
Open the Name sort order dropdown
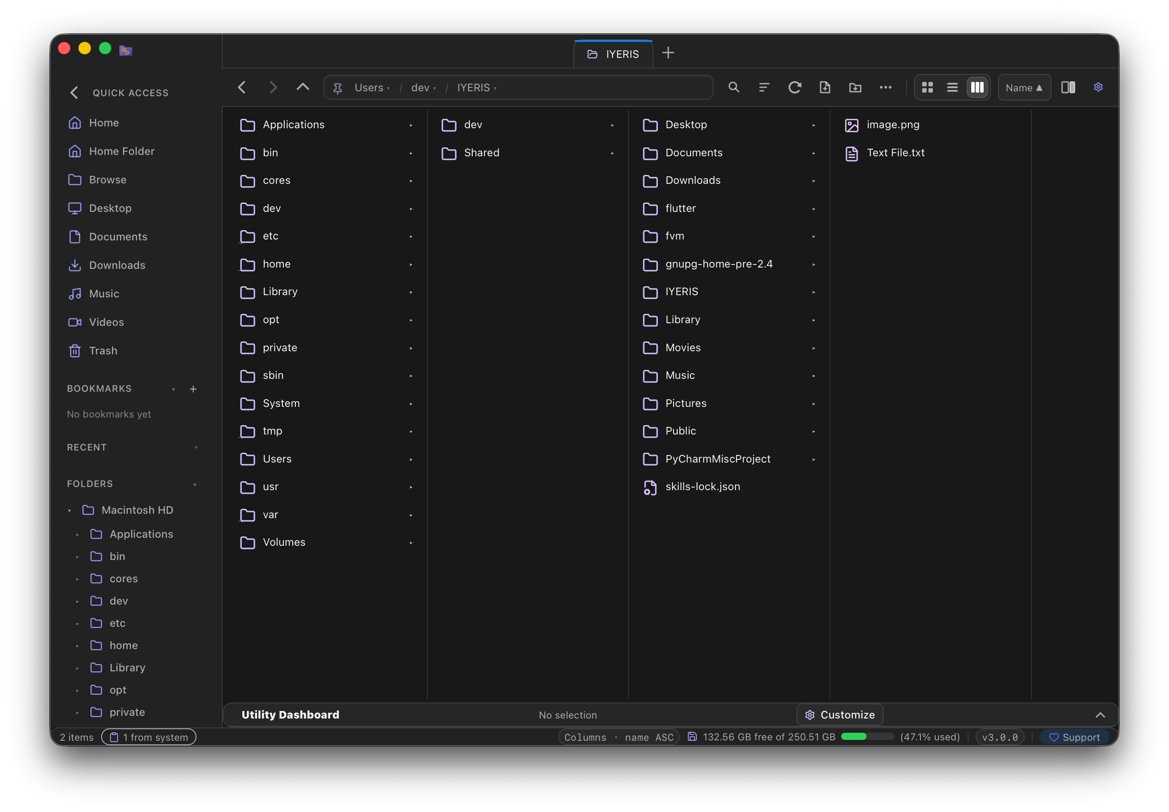click(x=1024, y=88)
